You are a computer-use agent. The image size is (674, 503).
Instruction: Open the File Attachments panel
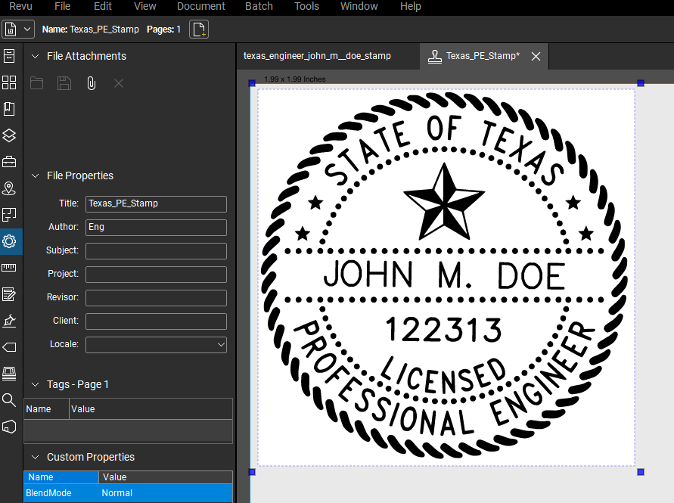(9, 56)
